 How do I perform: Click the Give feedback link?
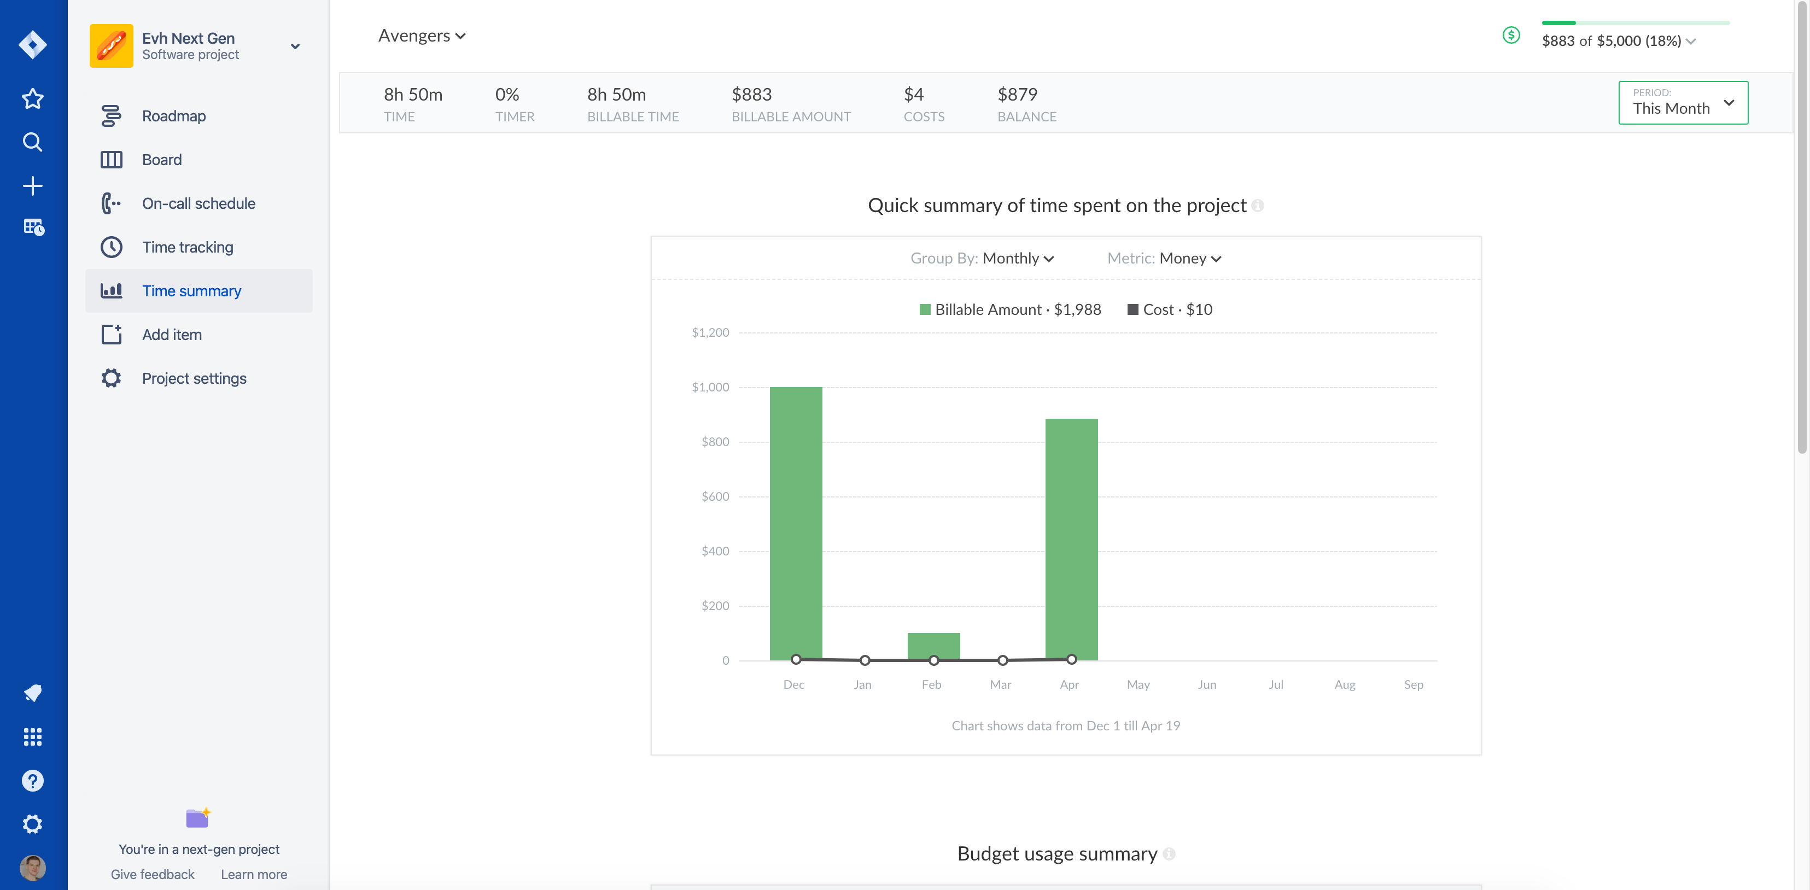pyautogui.click(x=153, y=874)
